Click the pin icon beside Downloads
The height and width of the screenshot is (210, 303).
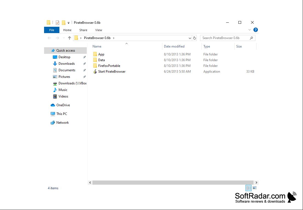85,64
